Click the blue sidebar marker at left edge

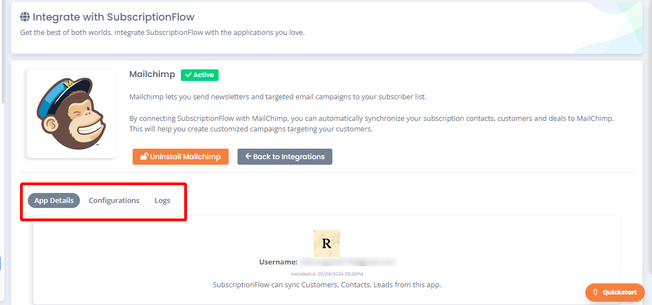click(1, 263)
